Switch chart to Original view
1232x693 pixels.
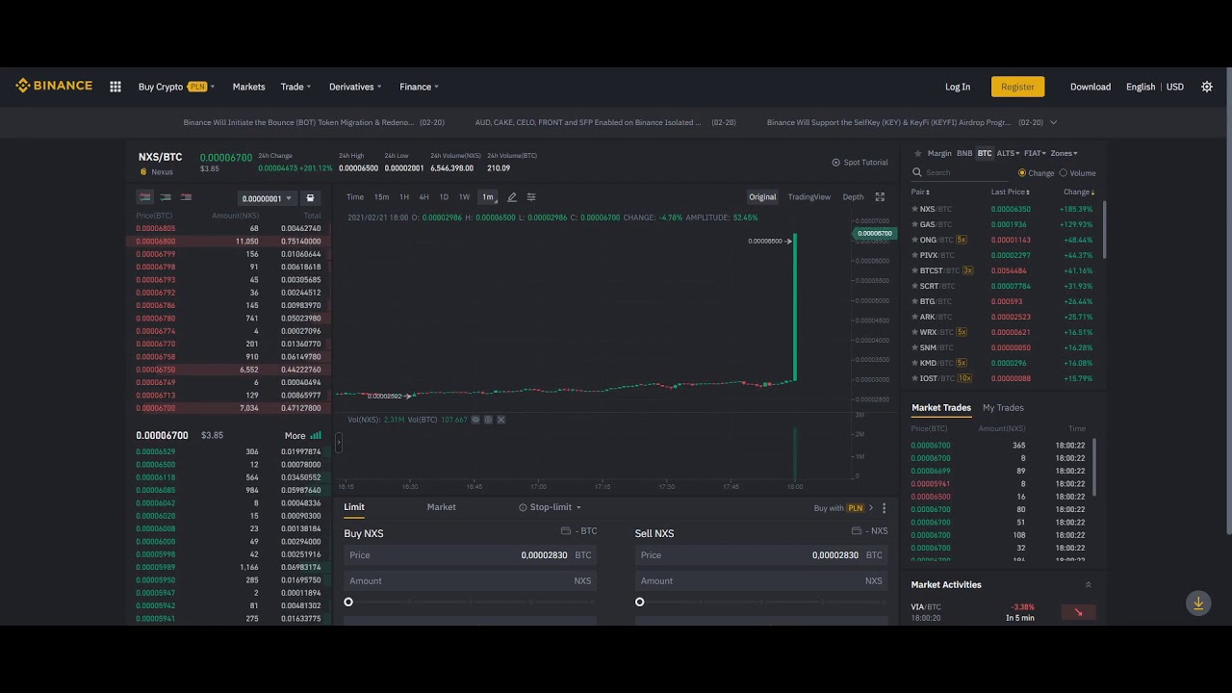tap(762, 197)
